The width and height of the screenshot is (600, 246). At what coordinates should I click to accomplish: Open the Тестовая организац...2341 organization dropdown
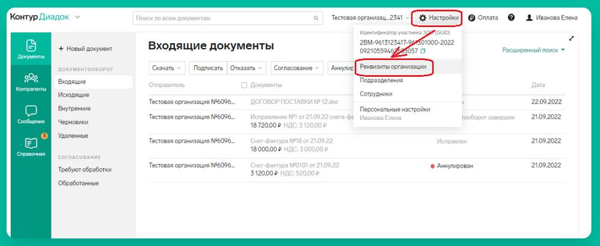click(x=370, y=17)
